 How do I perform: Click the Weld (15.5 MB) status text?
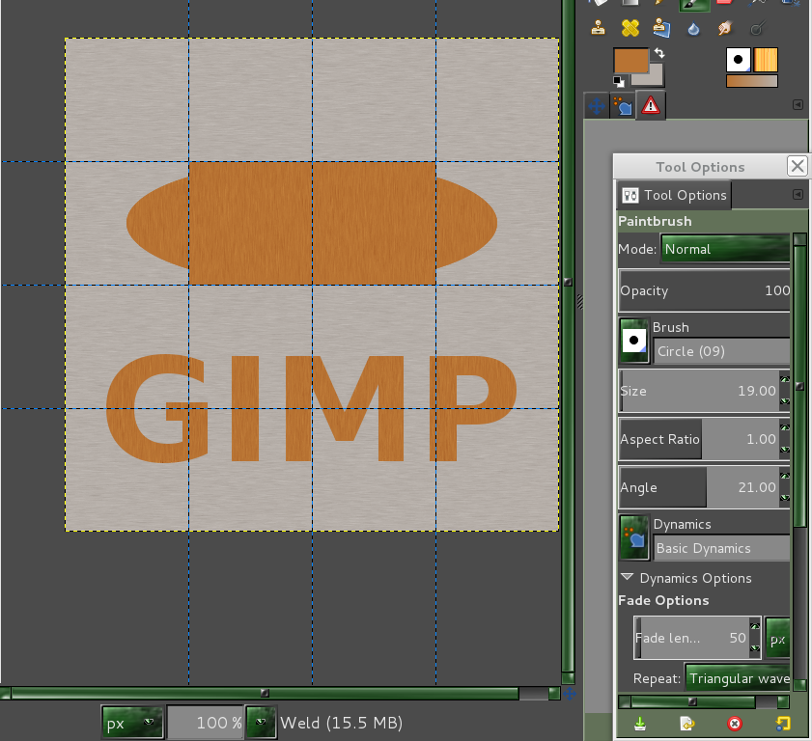[x=342, y=723]
